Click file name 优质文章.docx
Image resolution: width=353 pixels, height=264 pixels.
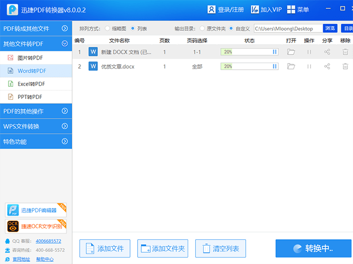(117, 67)
